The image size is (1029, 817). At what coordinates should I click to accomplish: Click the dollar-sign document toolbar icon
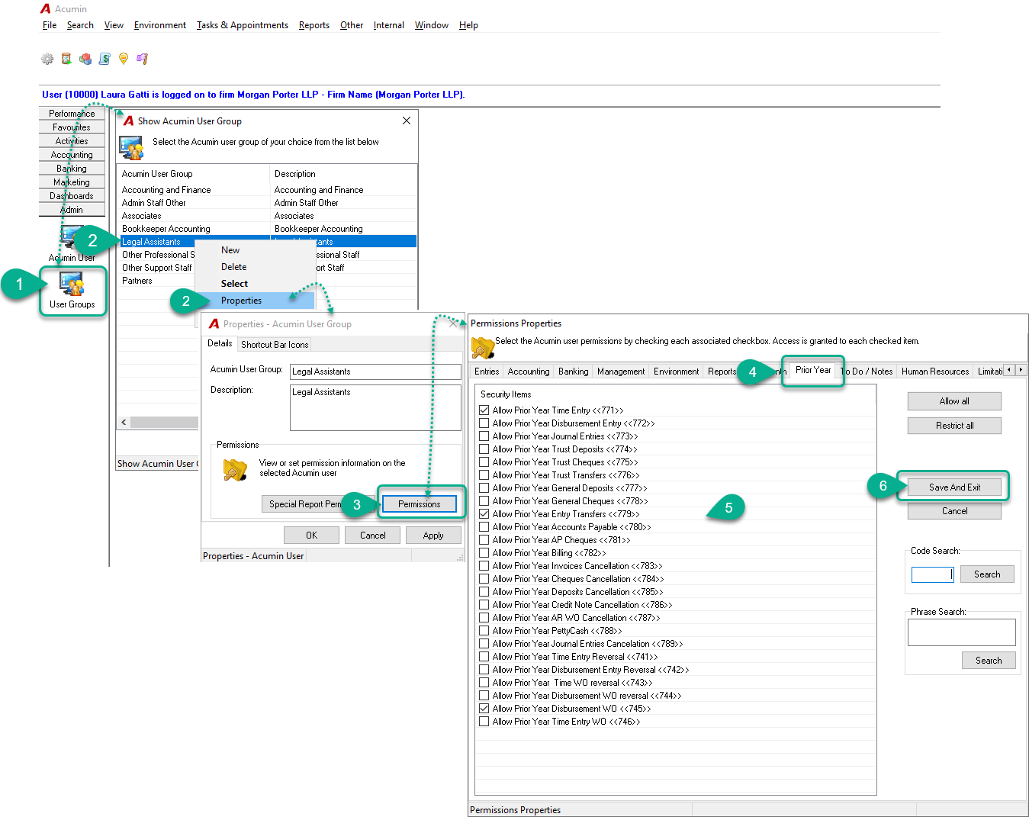coord(105,59)
